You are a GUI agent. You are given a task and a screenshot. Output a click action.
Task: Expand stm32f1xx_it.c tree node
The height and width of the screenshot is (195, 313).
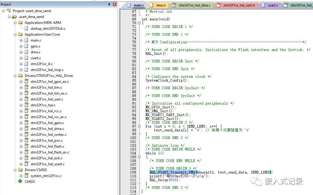(21, 64)
